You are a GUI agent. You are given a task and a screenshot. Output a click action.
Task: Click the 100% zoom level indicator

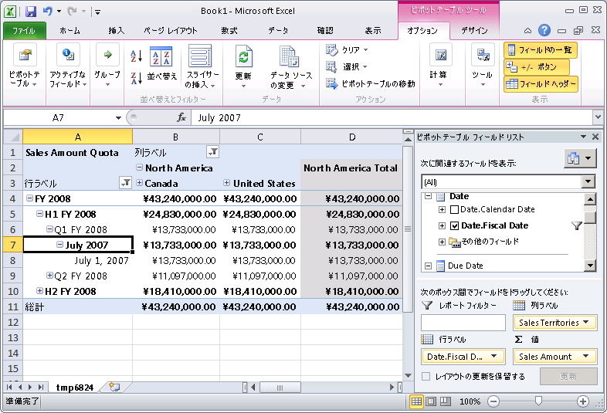(470, 401)
